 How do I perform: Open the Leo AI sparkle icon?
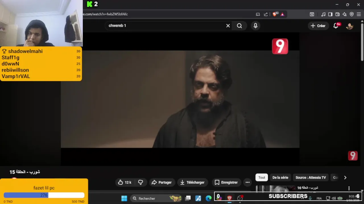344,14
